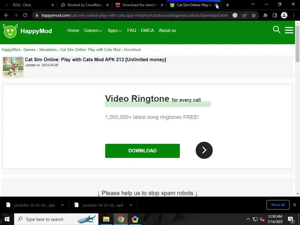Image resolution: width=300 pixels, height=225 pixels.
Task: Click the padlock site info icon
Action: point(37,15)
